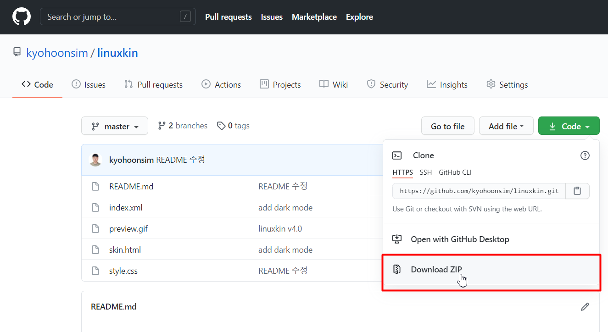This screenshot has width=608, height=332.
Task: Open the Projects tab
Action: (280, 85)
